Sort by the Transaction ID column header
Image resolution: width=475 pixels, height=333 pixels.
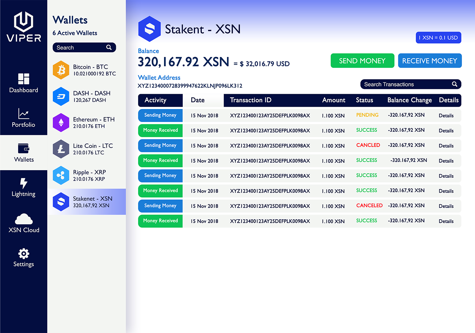(x=250, y=100)
